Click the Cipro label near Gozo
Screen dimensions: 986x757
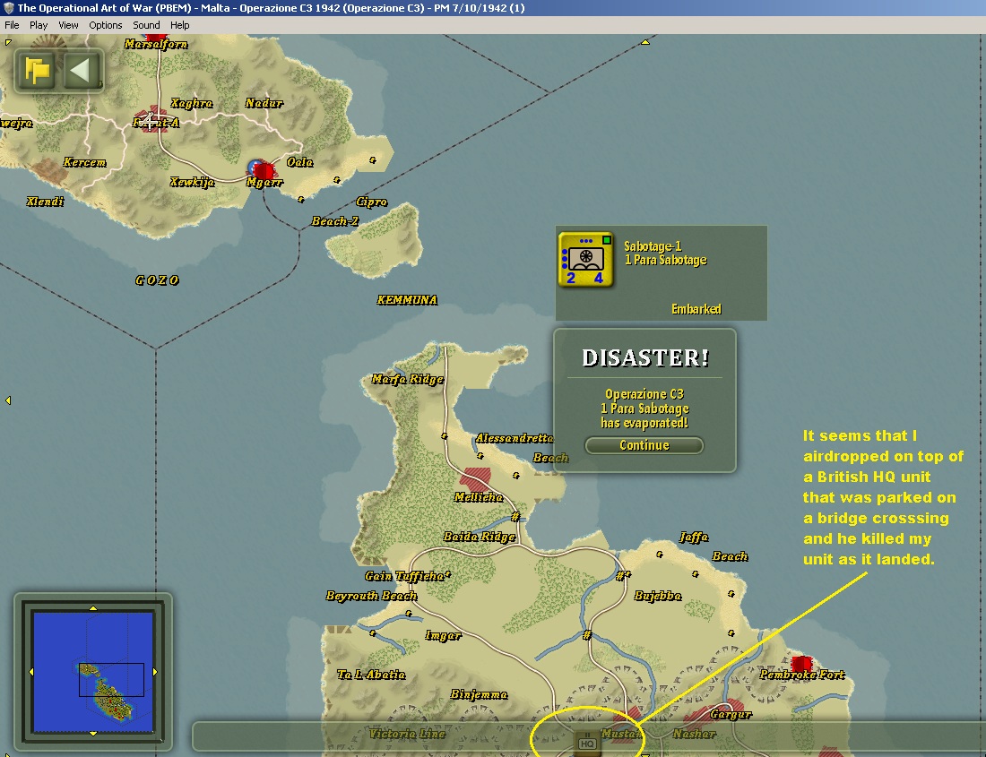372,202
